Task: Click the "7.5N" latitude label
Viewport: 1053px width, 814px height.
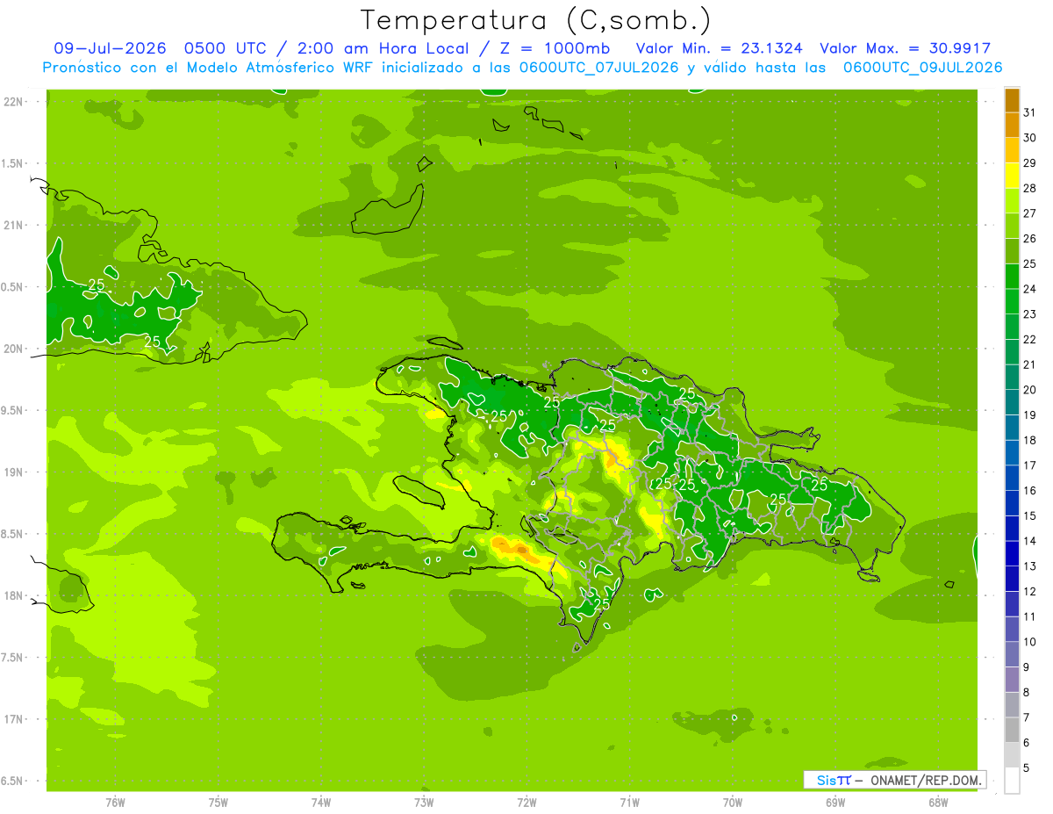Action: pos(12,657)
